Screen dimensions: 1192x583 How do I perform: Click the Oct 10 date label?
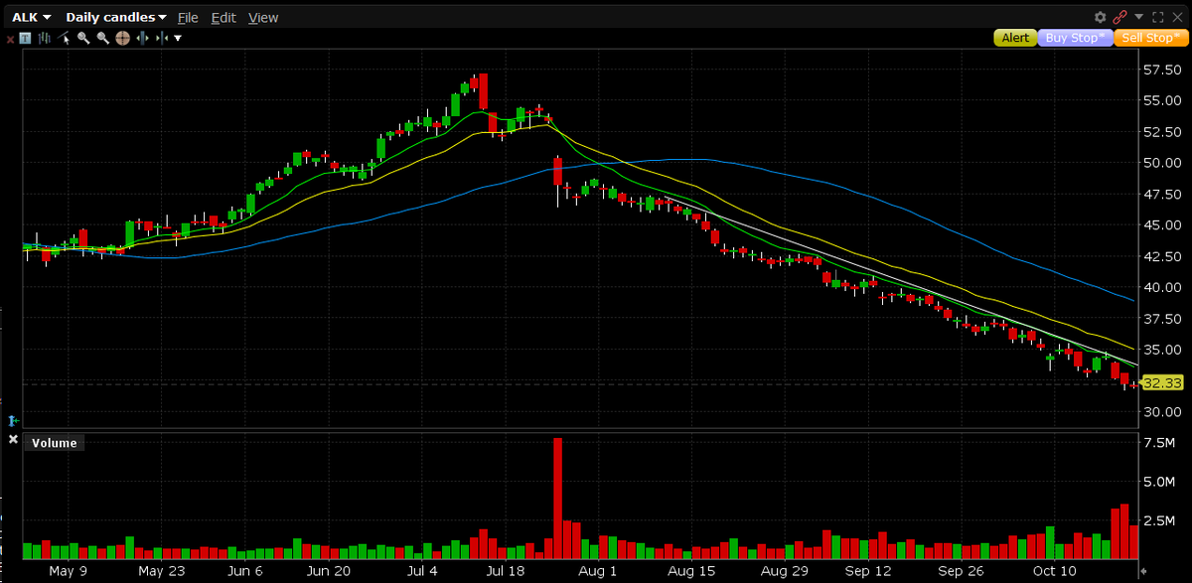tap(1055, 571)
